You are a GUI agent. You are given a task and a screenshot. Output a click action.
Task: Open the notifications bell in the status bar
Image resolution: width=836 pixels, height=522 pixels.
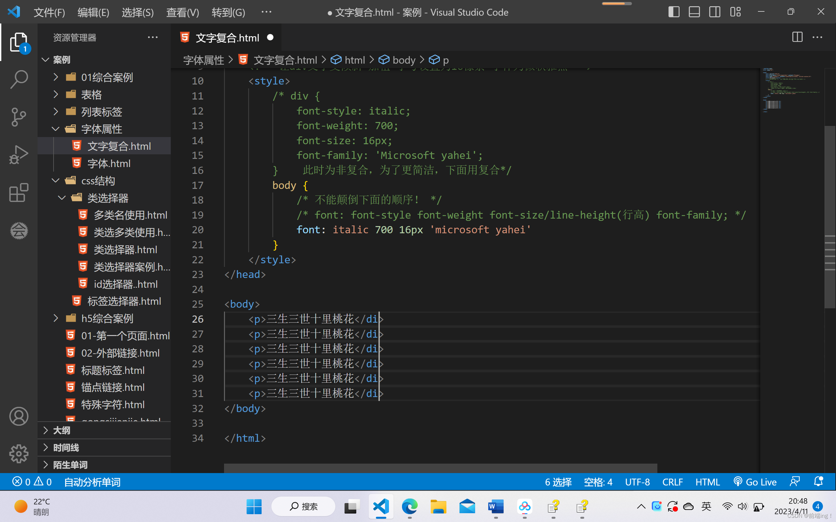818,482
